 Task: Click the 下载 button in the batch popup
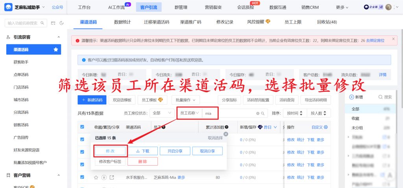click(x=142, y=151)
